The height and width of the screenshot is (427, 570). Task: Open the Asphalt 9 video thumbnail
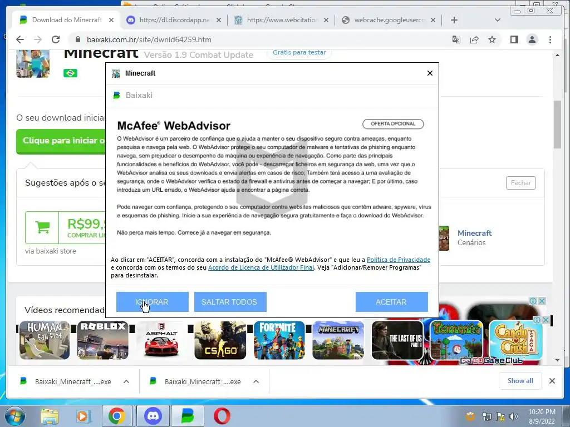[161, 340]
